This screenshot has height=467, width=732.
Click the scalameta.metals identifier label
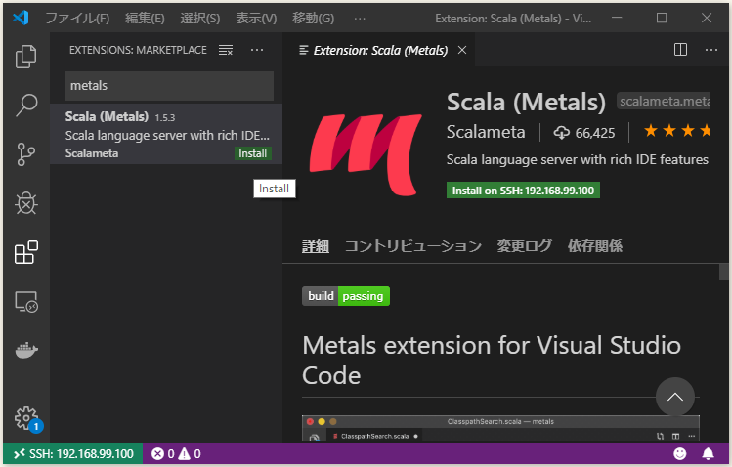[664, 101]
